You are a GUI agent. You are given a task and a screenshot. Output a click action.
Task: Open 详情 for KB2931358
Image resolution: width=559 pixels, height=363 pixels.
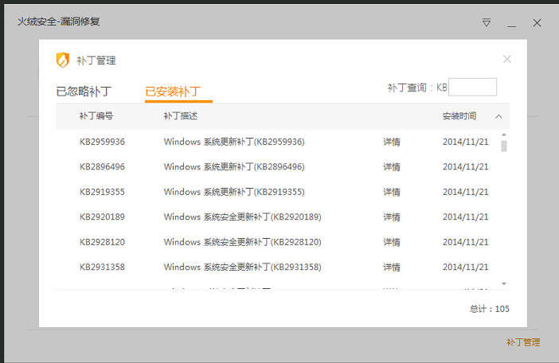pos(392,267)
